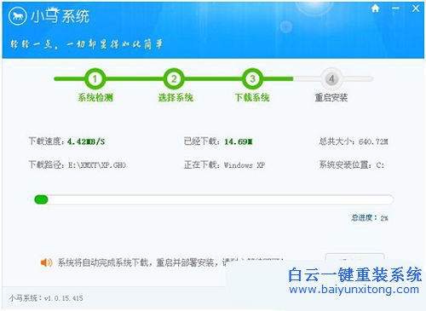Click the 系统安装位置 label
Screen dimensions: 426x311
click(x=346, y=164)
